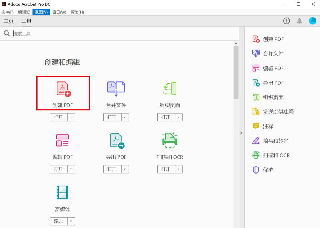The height and width of the screenshot is (228, 320).
Task: Select 扫描和 OCR icon in right sidebar
Action: [256, 155]
